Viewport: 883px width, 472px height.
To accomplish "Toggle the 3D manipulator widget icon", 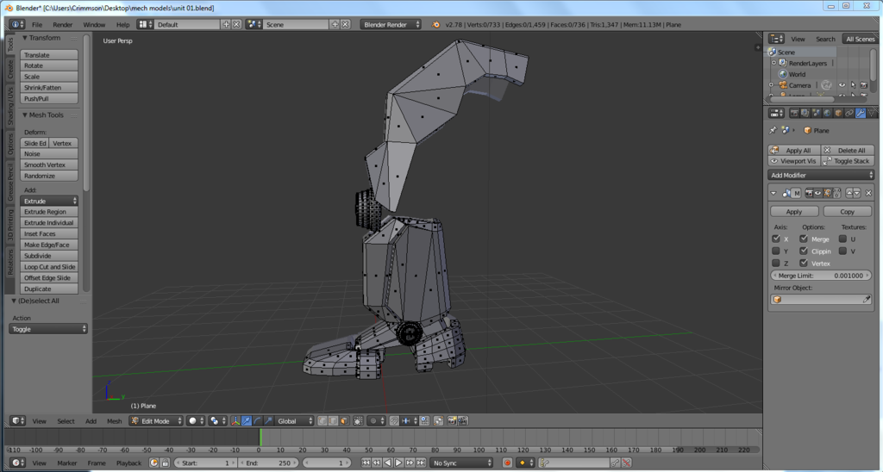I will [235, 421].
